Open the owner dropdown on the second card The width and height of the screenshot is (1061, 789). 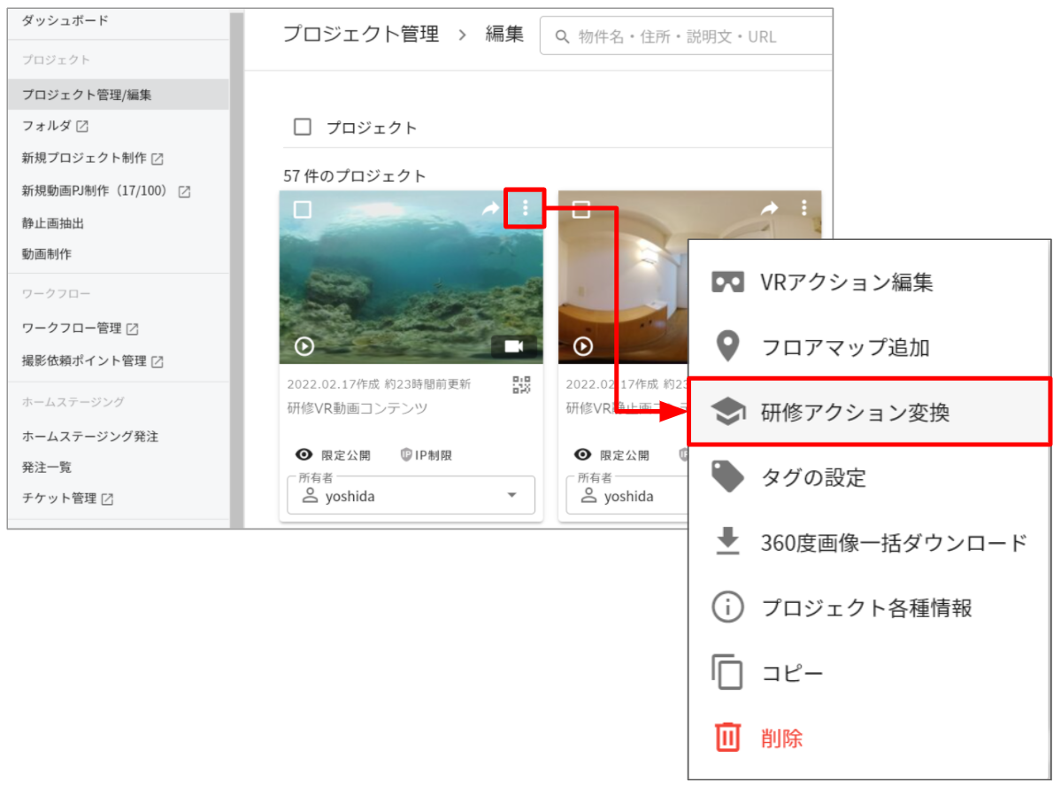(x=627, y=495)
